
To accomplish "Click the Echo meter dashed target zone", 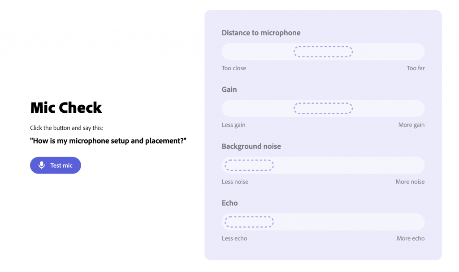I will (249, 222).
